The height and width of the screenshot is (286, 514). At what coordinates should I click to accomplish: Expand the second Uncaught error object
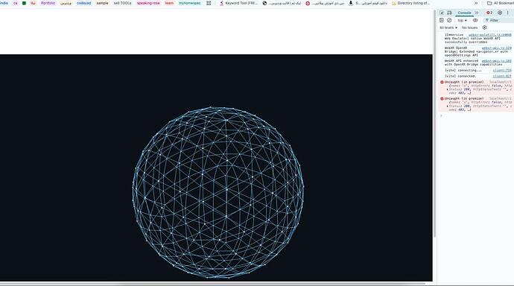pos(448,107)
